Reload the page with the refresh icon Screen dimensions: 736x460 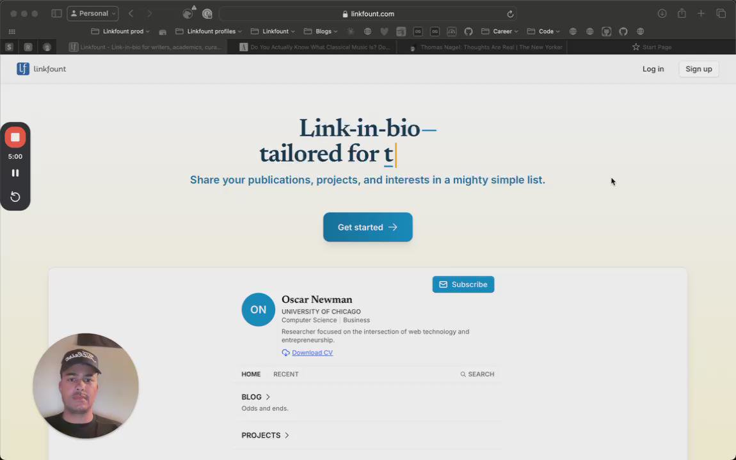(509, 14)
